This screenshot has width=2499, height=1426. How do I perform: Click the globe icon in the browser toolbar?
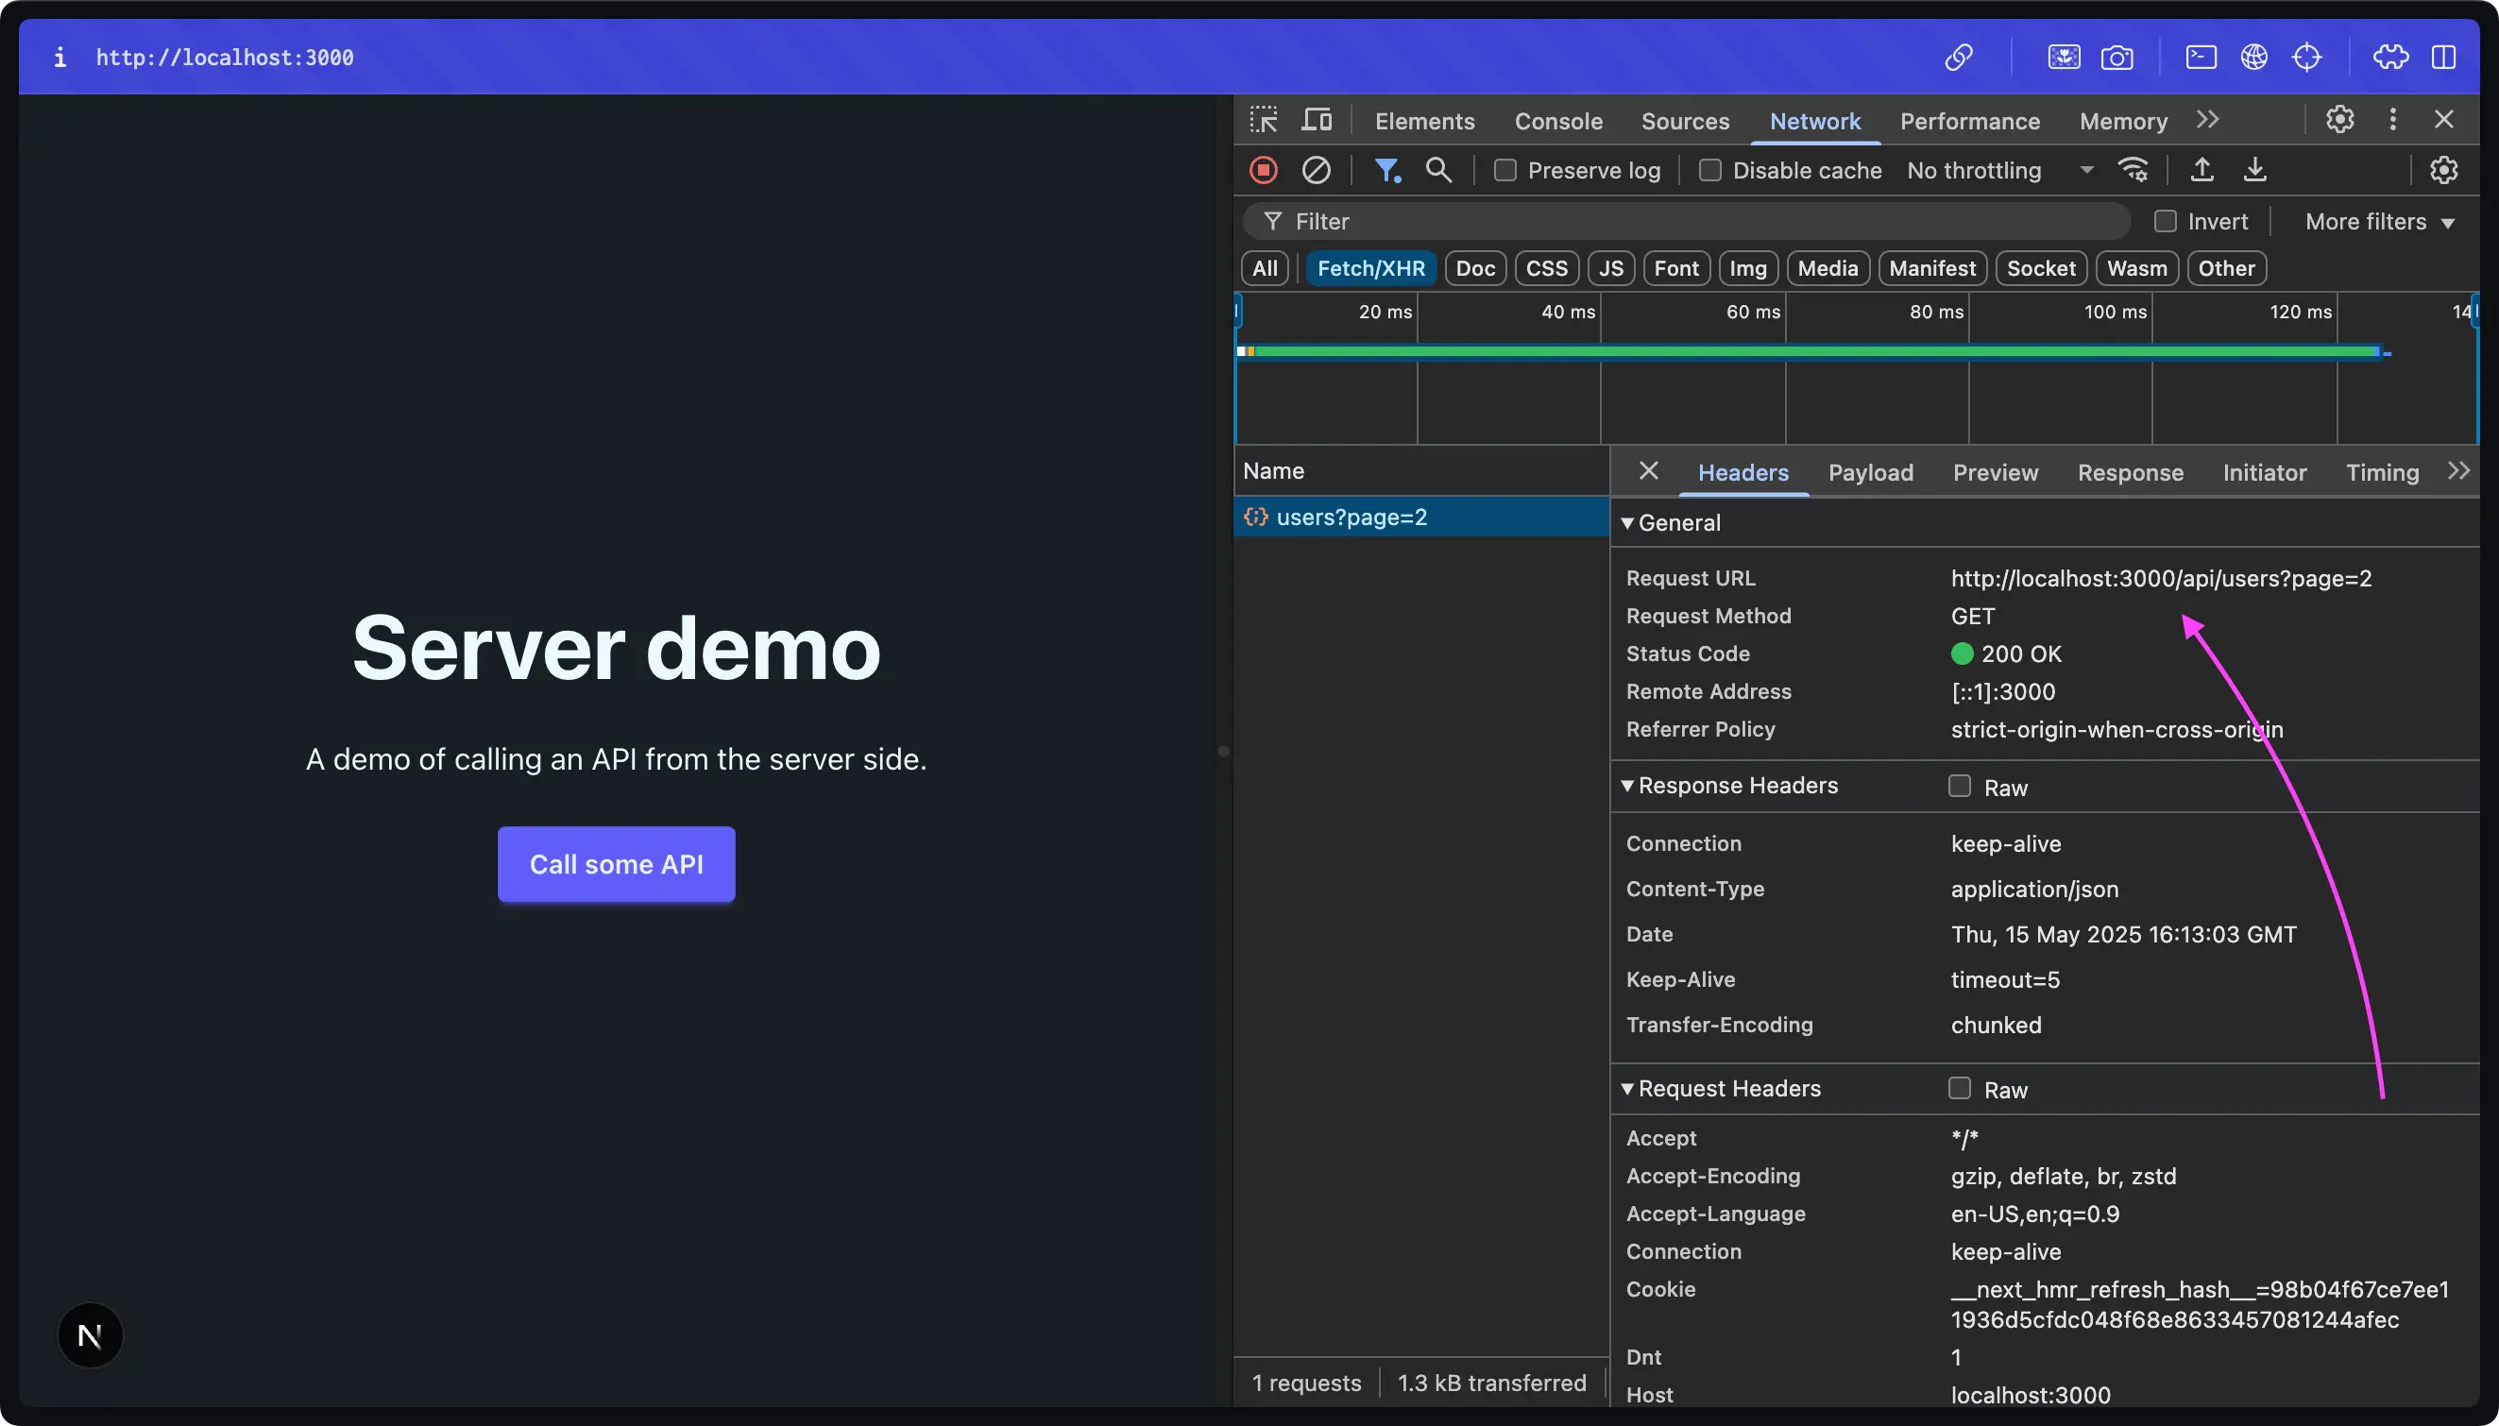click(x=2254, y=58)
